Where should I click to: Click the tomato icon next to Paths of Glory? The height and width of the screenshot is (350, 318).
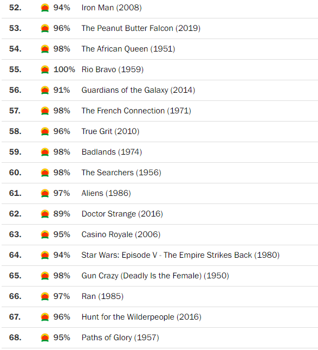45,338
